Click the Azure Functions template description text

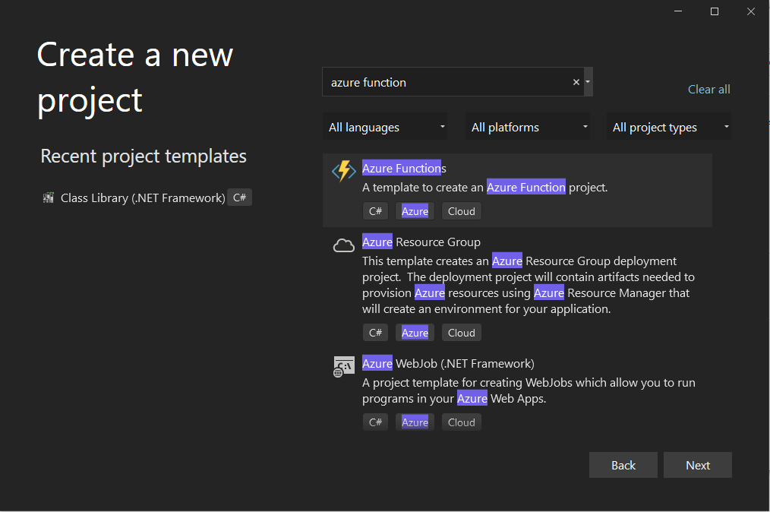coord(484,187)
